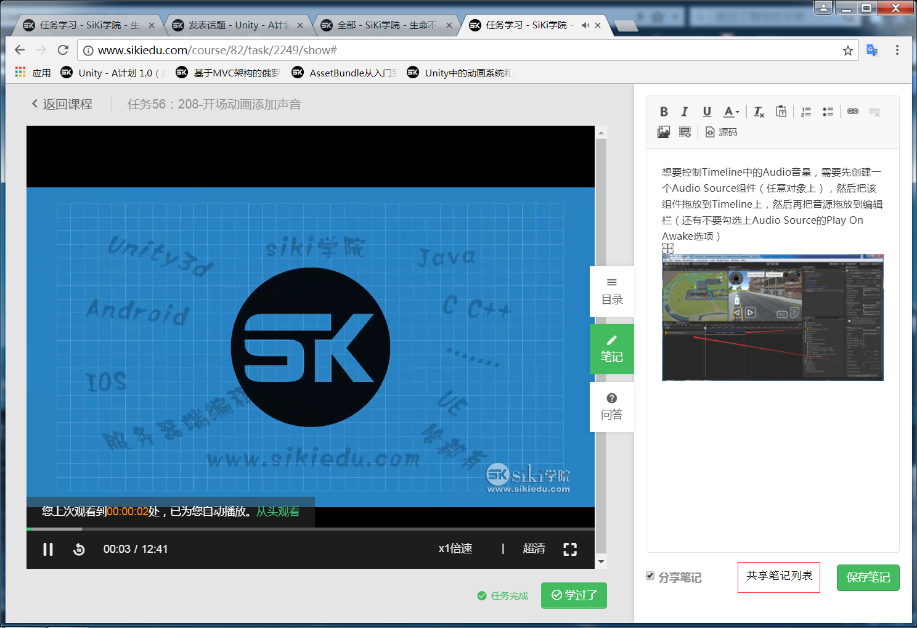Open the 超清 video quality menu
The height and width of the screenshot is (628, 917).
coord(534,548)
